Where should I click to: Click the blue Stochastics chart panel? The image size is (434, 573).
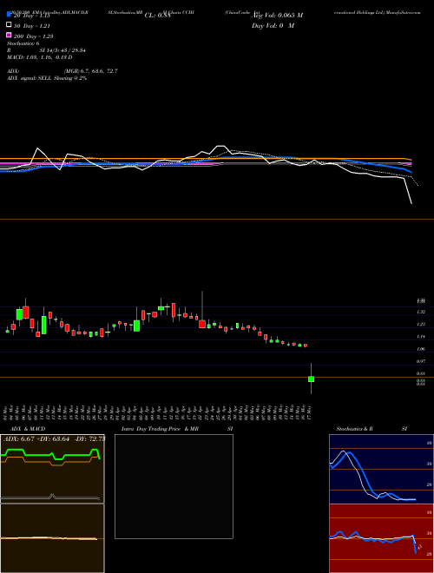tap(381, 469)
